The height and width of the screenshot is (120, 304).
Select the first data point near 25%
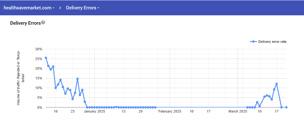[x=46, y=58]
